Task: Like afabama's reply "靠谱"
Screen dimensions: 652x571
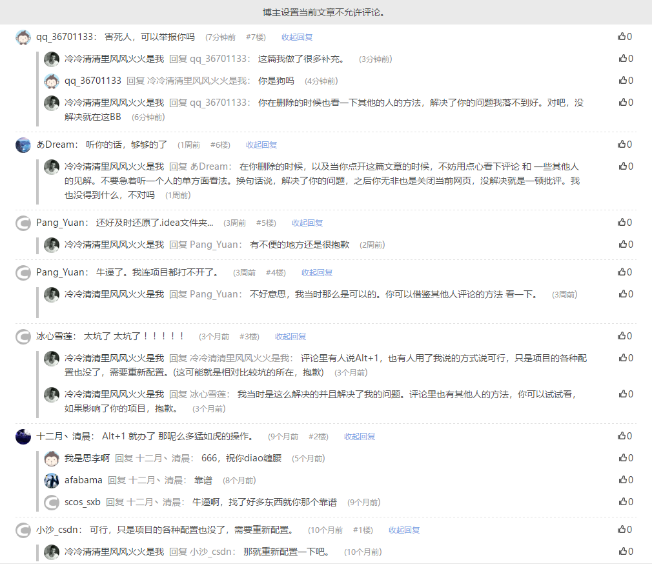Action: coord(626,480)
